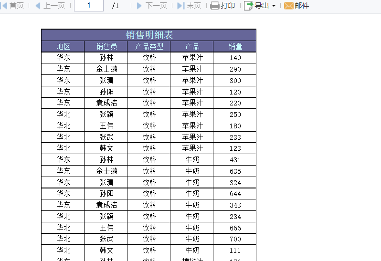Click 张颖 in the row with 250

click(x=106, y=115)
